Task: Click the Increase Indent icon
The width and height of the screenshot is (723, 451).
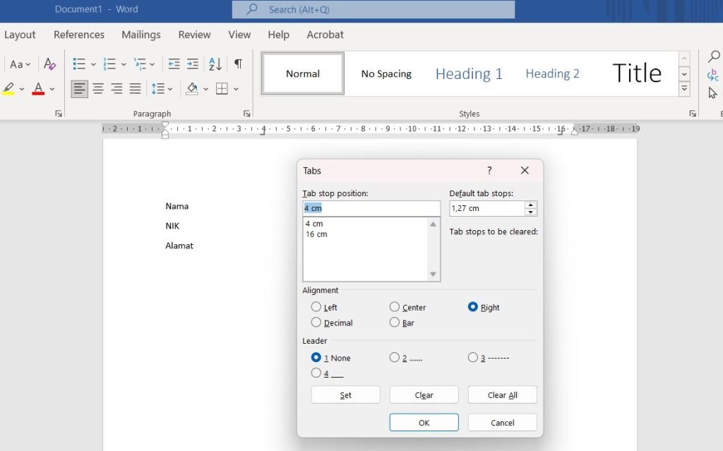Action: 192,64
